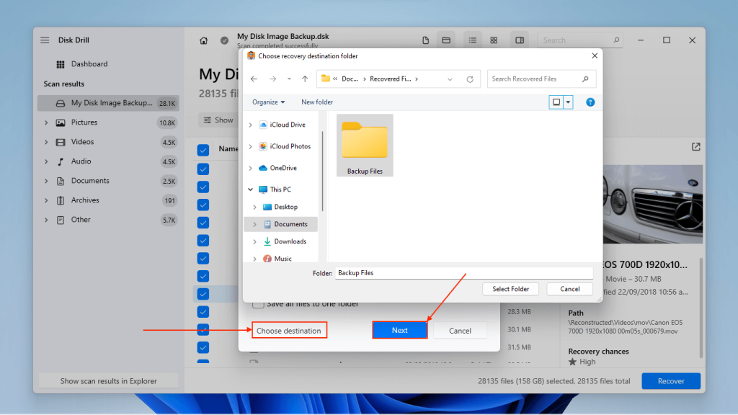Check the Save all files to one folder option
Screen dimensions: 738x415
click(x=258, y=304)
